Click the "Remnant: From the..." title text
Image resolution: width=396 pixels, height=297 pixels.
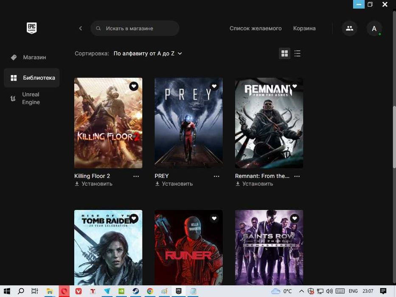262,176
